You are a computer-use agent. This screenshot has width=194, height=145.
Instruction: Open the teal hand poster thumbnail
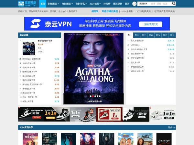69,139
